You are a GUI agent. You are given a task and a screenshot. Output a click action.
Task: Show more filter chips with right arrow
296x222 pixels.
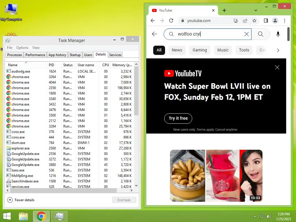pos(278,50)
